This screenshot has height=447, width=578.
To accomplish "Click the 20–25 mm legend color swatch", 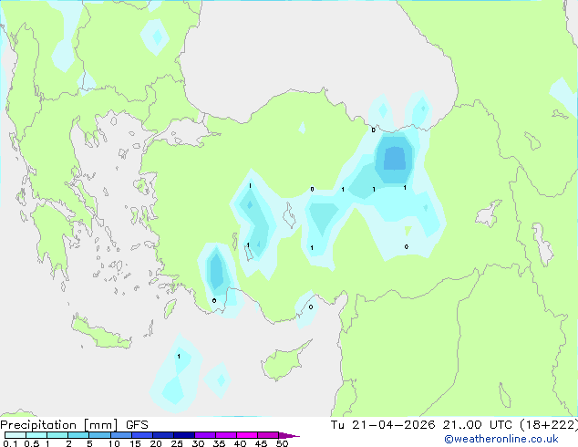I will 162,435.
